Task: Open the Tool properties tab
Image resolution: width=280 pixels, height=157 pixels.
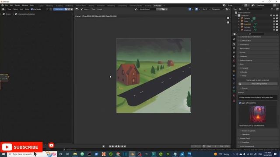Action: 234,39
